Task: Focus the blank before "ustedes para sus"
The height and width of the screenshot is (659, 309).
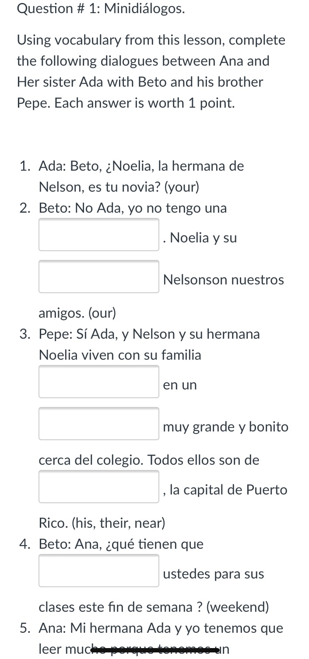Action: point(99,571)
